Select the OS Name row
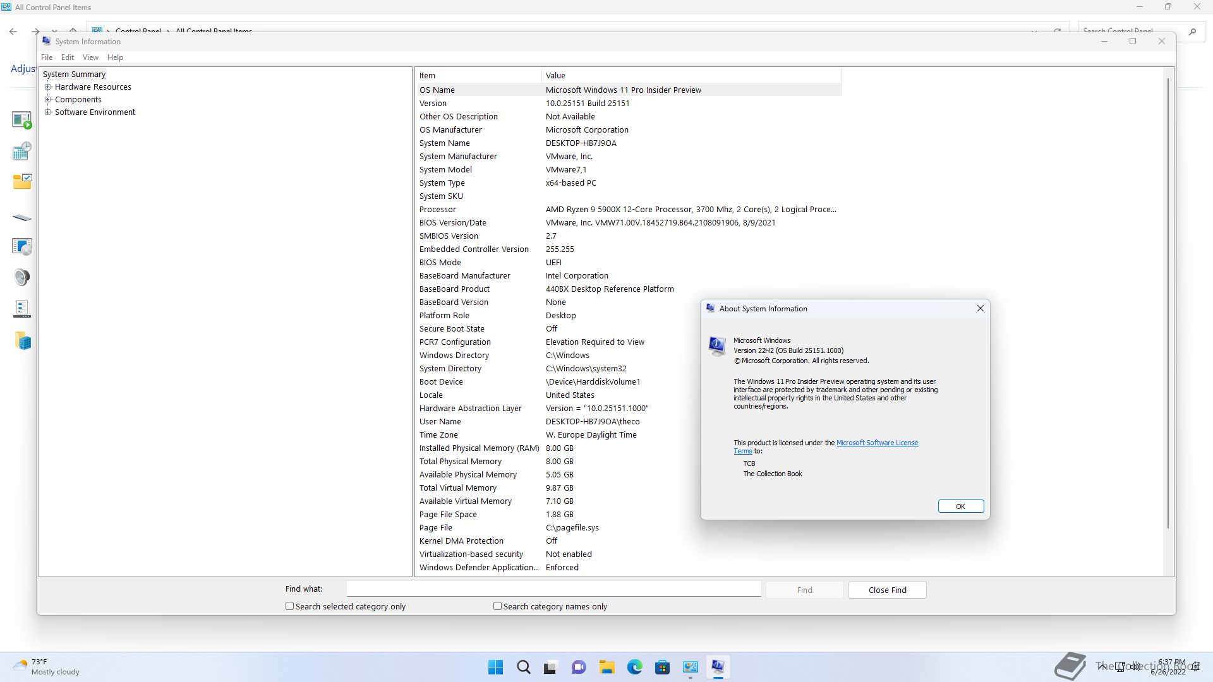 coord(629,90)
